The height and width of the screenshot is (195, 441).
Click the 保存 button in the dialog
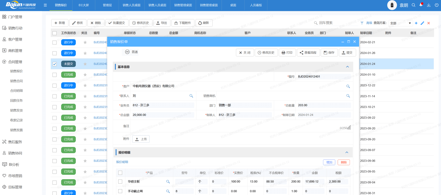(329, 53)
